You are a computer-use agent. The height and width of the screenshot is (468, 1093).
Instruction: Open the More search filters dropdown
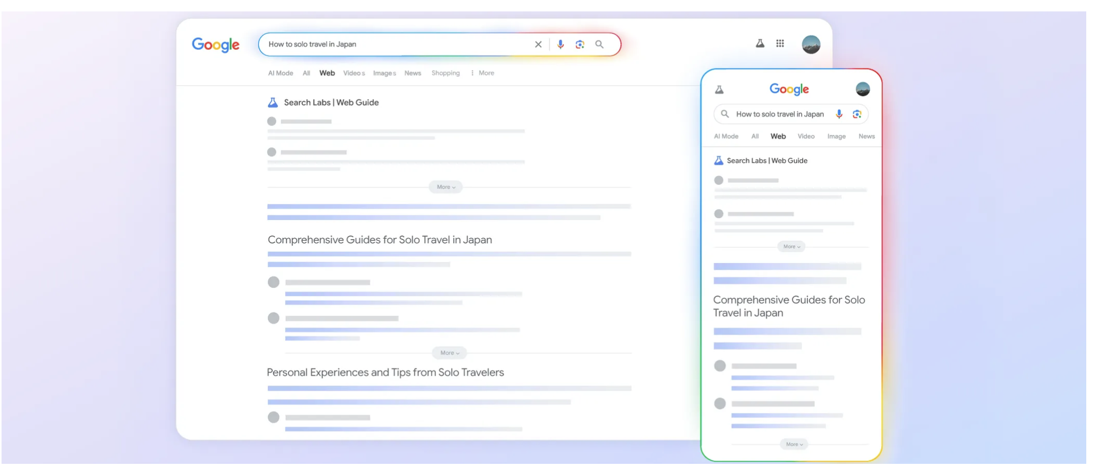483,73
